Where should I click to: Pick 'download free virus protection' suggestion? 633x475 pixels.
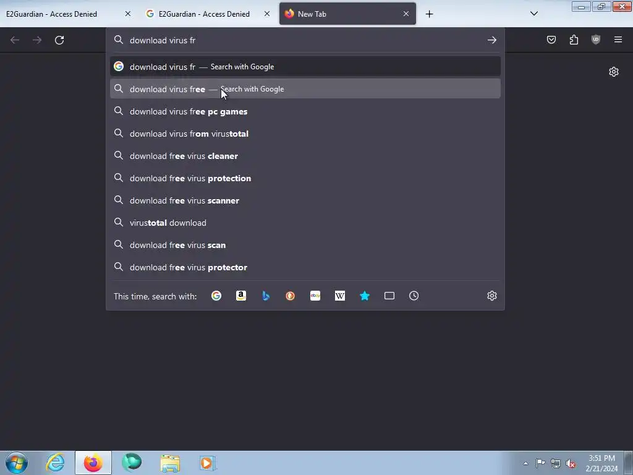coord(305,178)
